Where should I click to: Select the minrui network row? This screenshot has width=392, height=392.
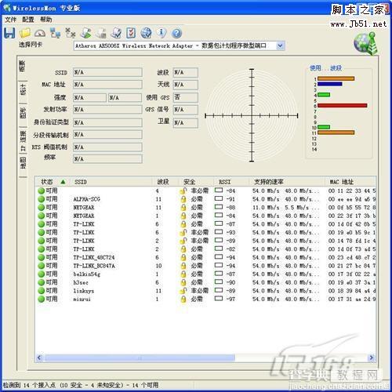205,299
